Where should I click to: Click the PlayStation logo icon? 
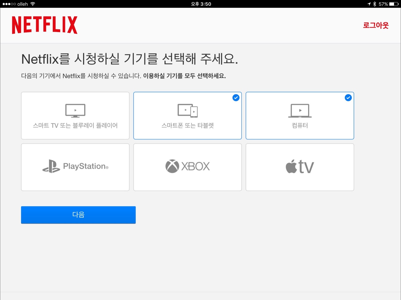51,166
